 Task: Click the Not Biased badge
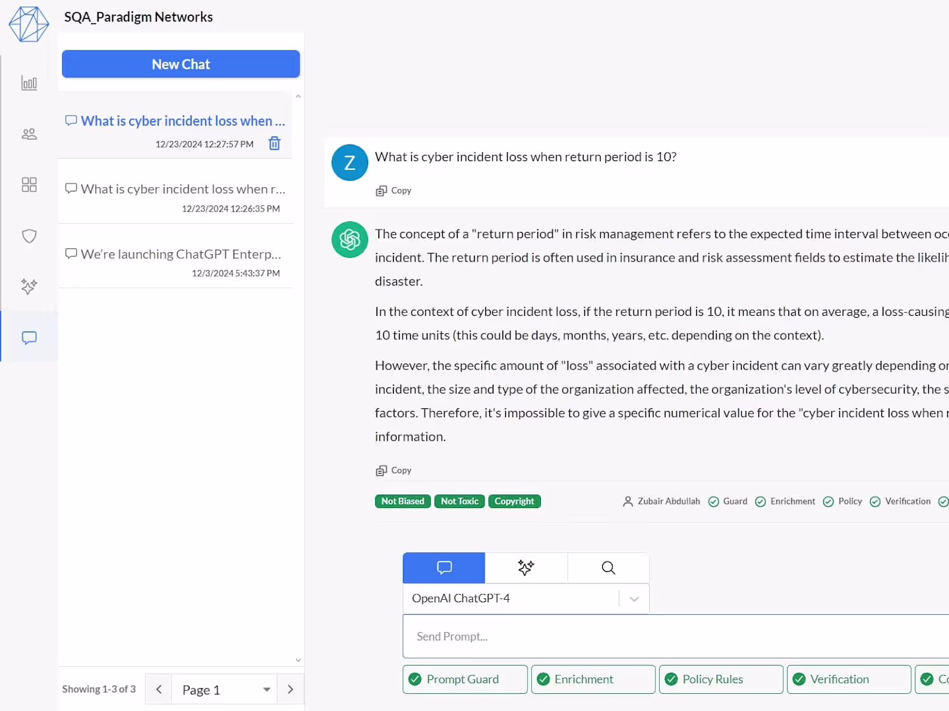click(403, 501)
